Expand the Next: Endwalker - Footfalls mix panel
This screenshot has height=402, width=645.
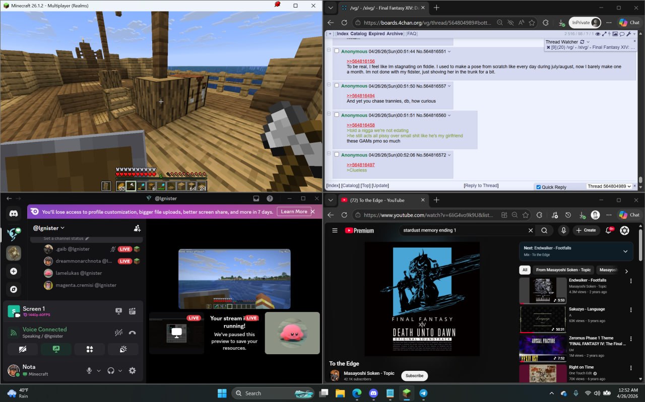click(x=625, y=251)
